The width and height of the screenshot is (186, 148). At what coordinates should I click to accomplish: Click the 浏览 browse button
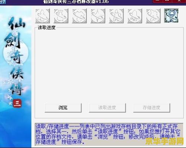point(63,108)
